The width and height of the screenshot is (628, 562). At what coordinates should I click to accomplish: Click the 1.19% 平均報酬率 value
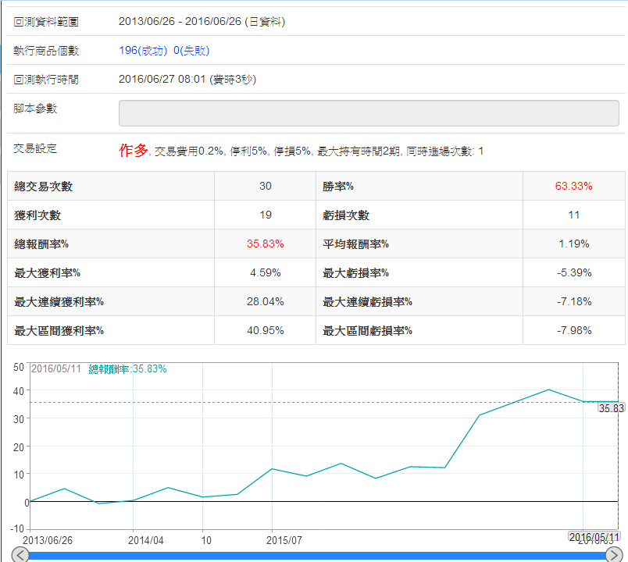573,244
